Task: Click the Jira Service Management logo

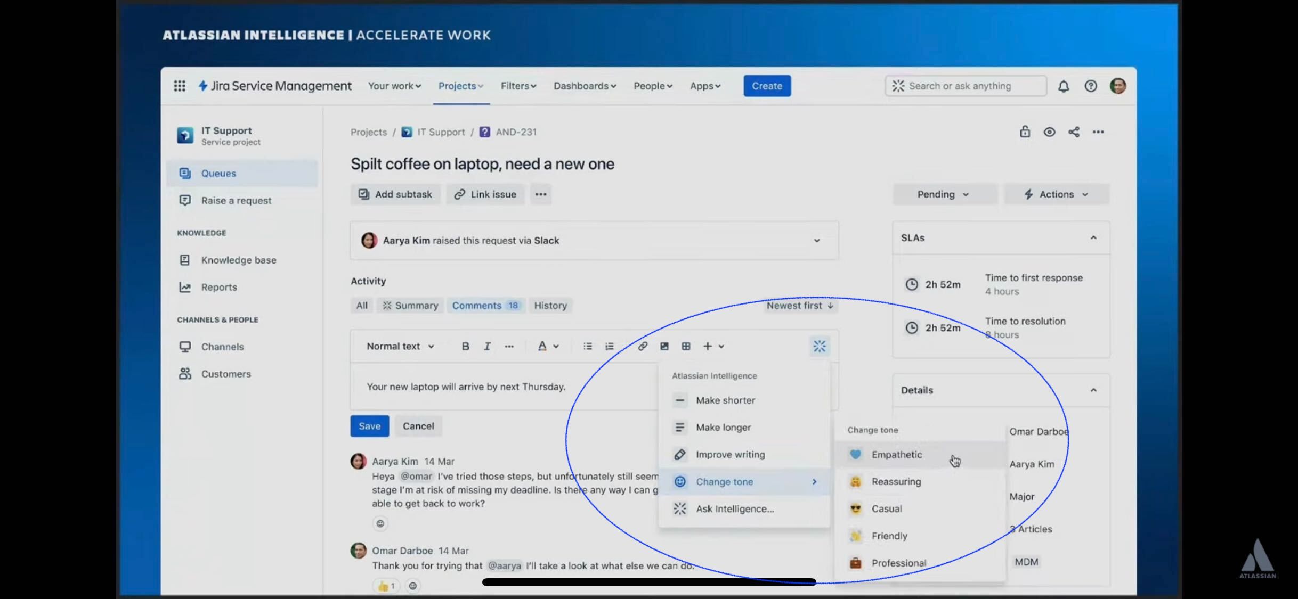Action: [x=274, y=86]
